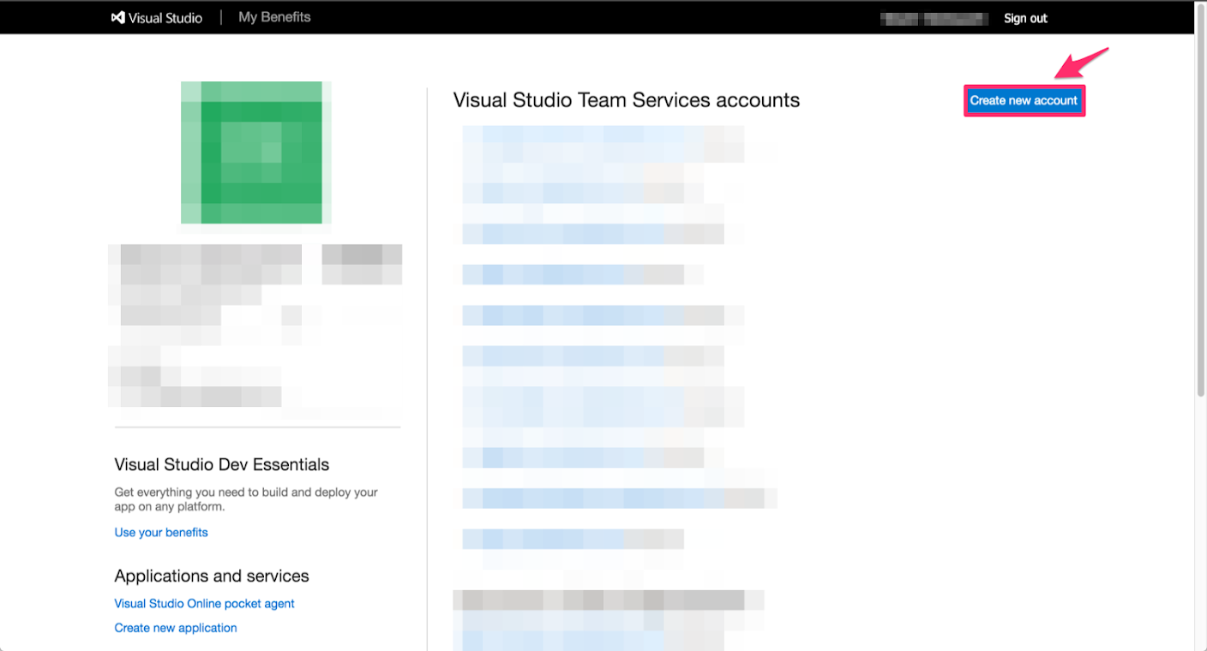The image size is (1207, 651).
Task: Select the topmost blurred Team Services account entry
Action: [600, 135]
